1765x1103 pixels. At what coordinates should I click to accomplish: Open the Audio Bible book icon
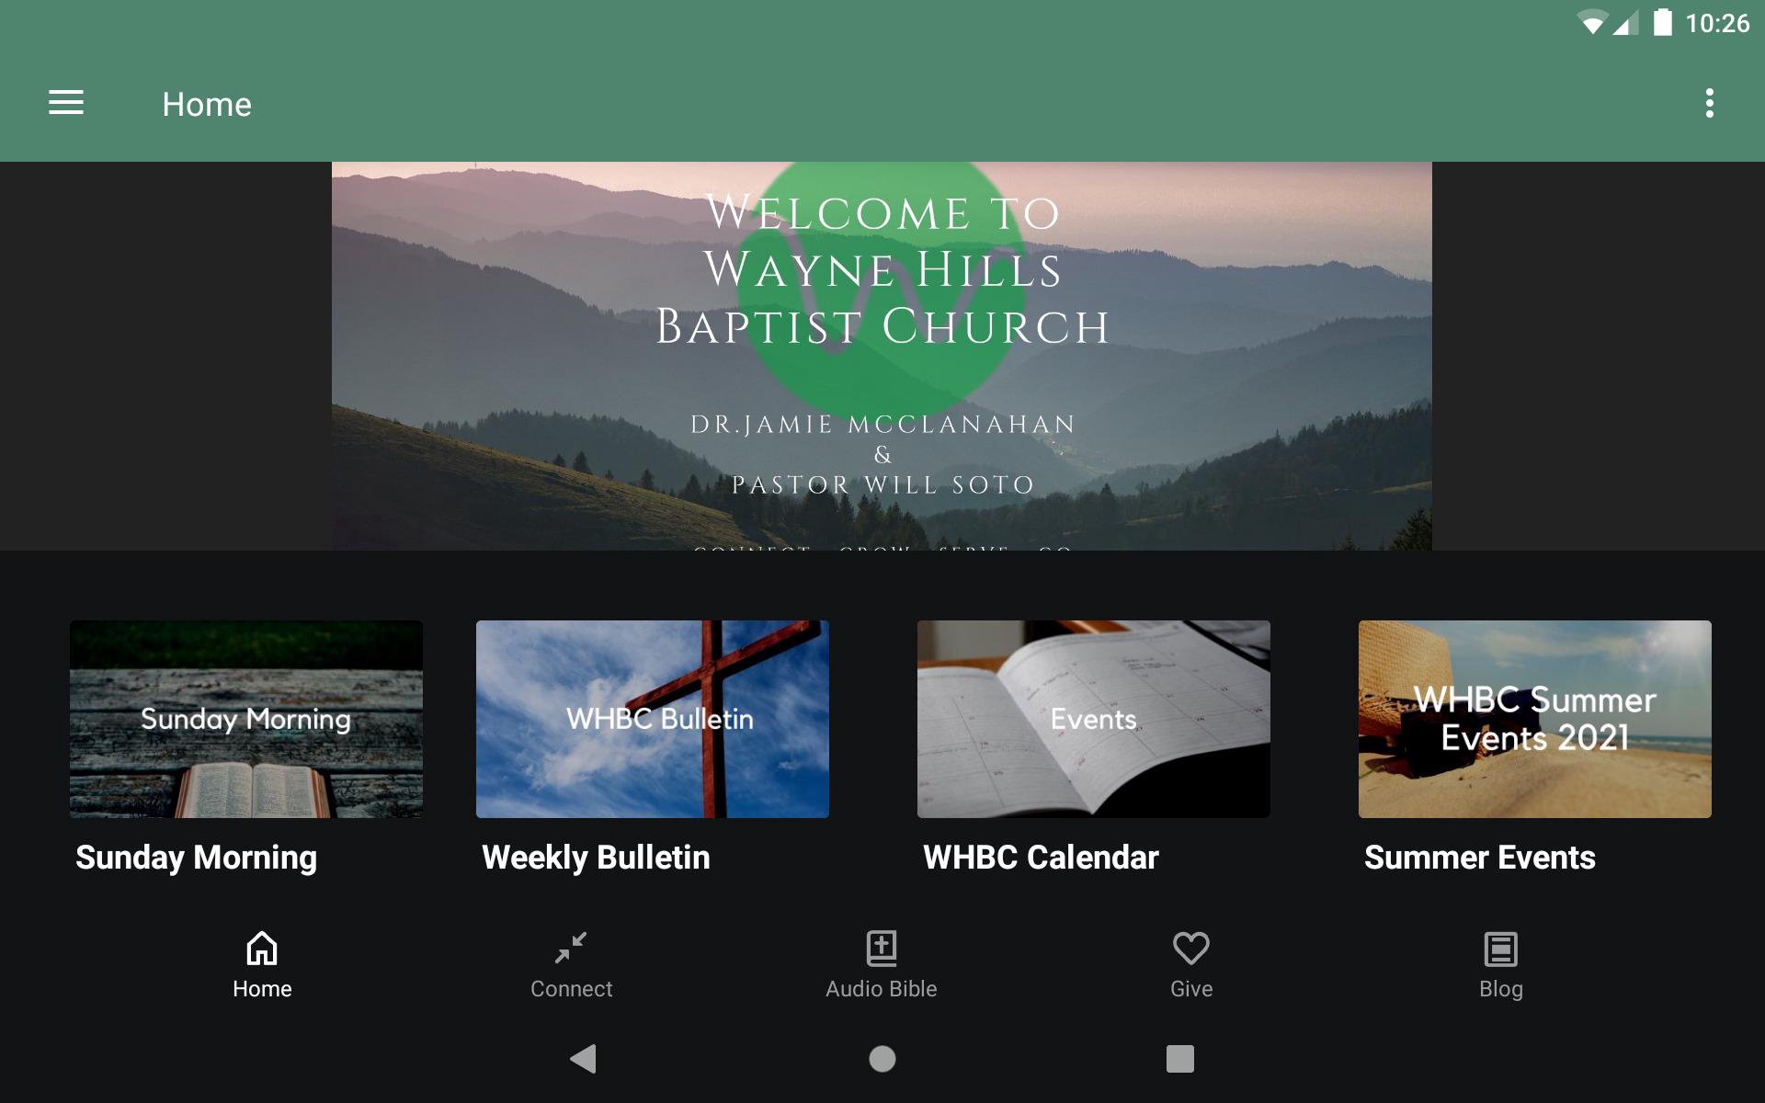pyautogui.click(x=882, y=948)
